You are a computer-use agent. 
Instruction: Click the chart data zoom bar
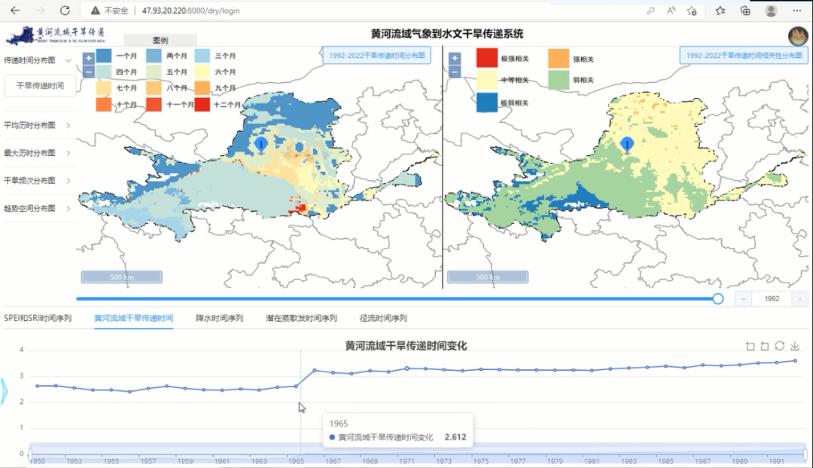(x=417, y=453)
